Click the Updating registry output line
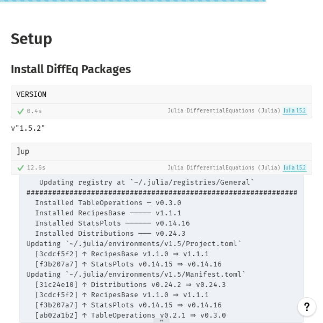 click(x=146, y=182)
